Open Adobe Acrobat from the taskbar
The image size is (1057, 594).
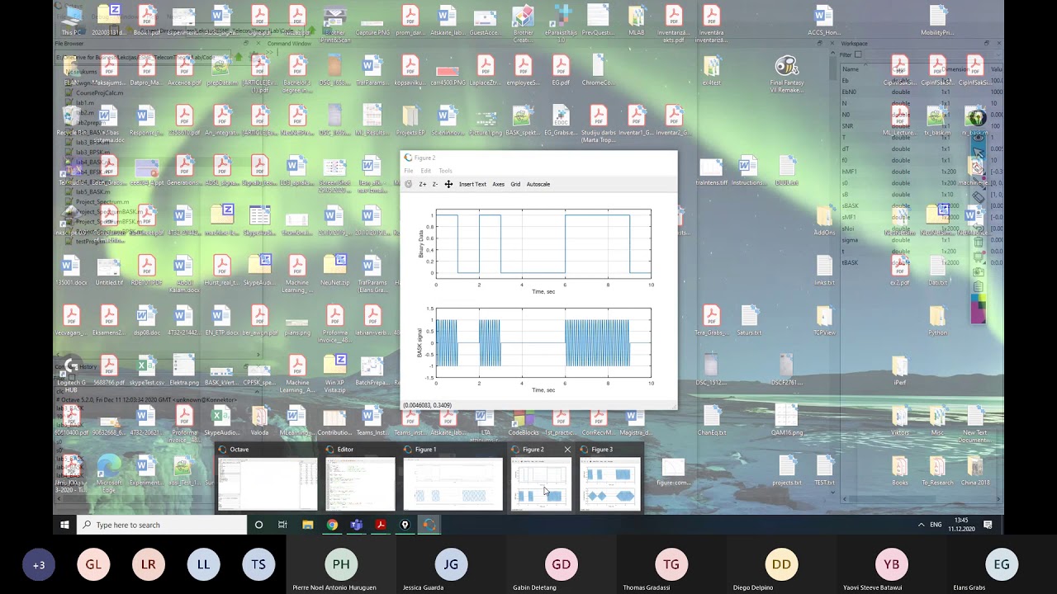point(380,525)
